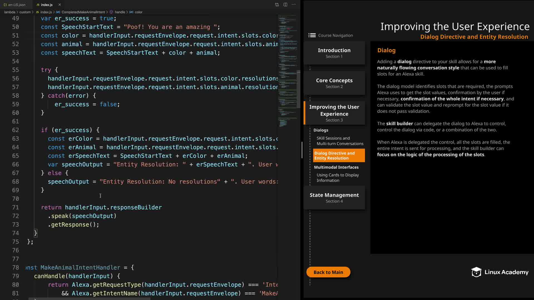Screen dimensions: 534x300
Task: Click the Linux Academy logo icon
Action: [476, 272]
